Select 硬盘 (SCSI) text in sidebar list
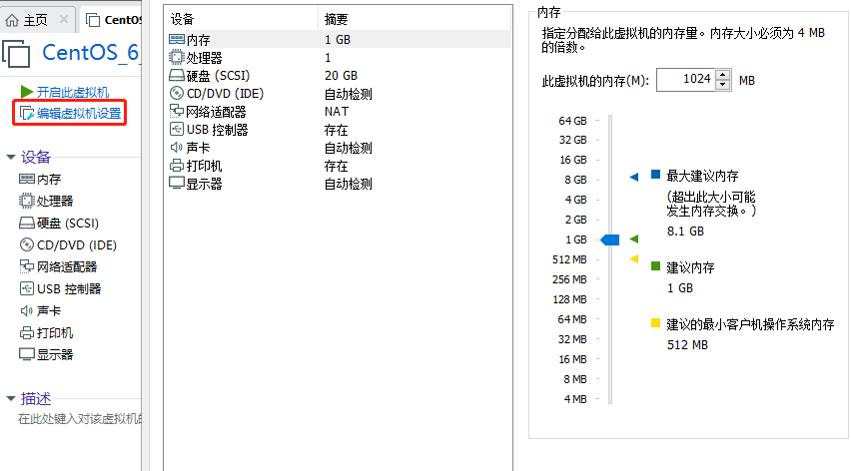The height and width of the screenshot is (471, 851). point(68,224)
